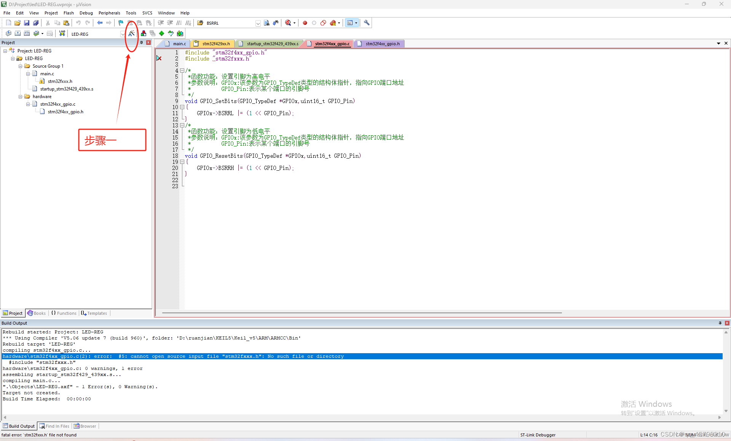This screenshot has height=441, width=731.
Task: Start the debug session magnifier icon
Action: 288,23
